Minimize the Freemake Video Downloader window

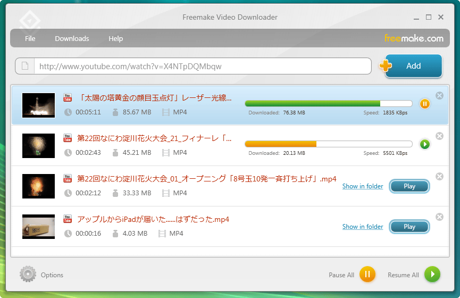pyautogui.click(x=416, y=19)
